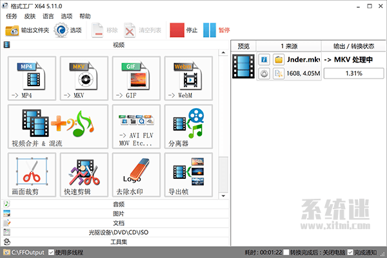Enable 转换完成后 关闭电脑 checkbox
The width and height of the screenshot is (387, 258).
pos(286,253)
